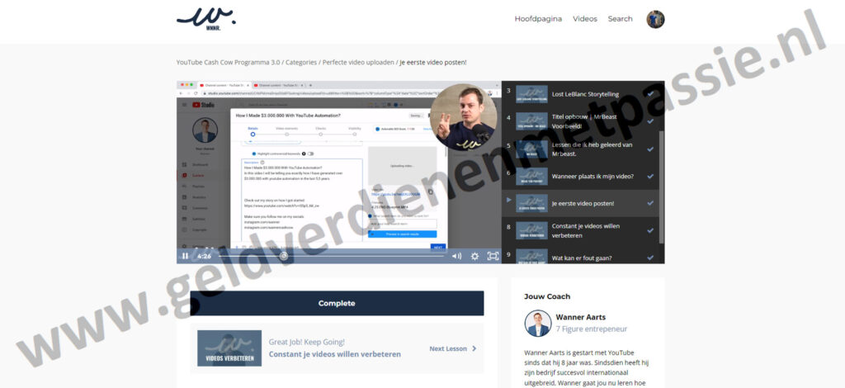Go to YouTube Cash Cow Programma 3.0 breadcrumb
This screenshot has width=845, height=388.
click(x=228, y=62)
